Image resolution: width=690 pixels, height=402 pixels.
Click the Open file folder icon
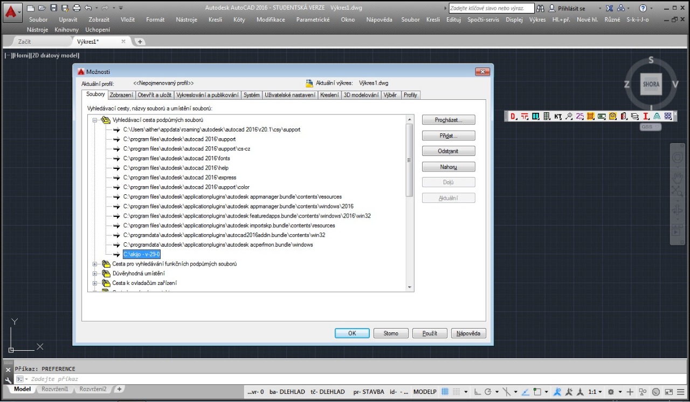43,8
